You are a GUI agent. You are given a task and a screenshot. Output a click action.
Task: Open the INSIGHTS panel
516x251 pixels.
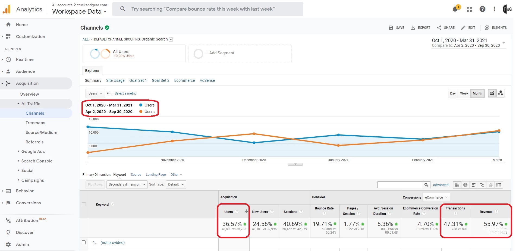(x=496, y=28)
